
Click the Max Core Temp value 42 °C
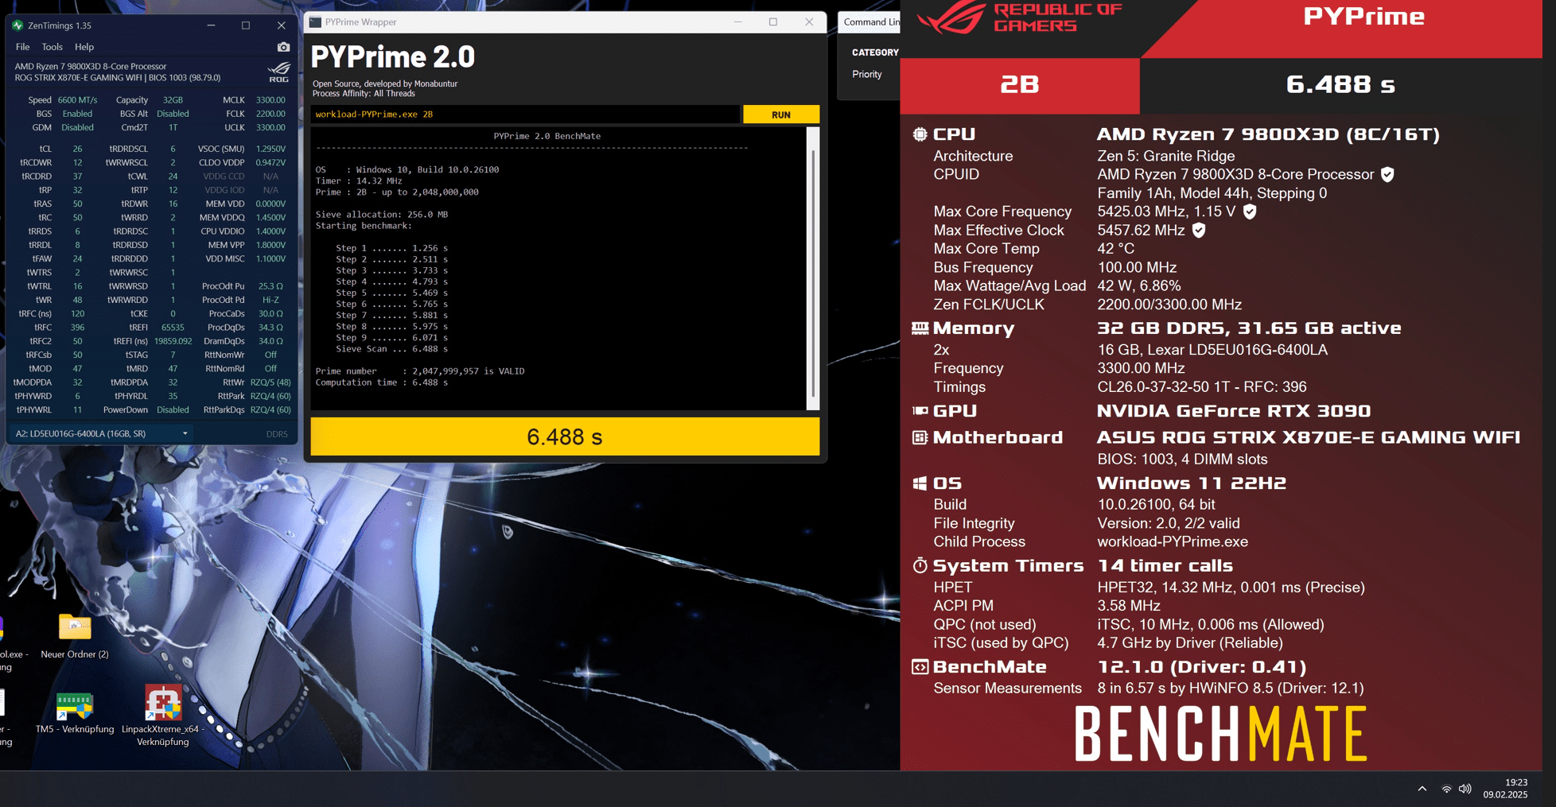click(x=1116, y=249)
